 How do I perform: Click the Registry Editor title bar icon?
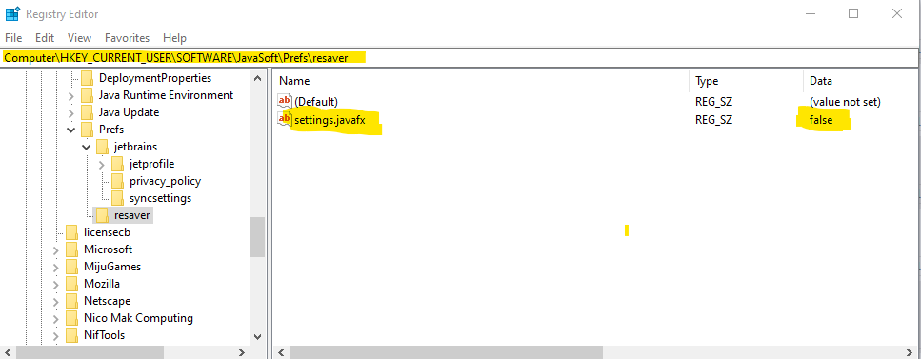pos(12,13)
